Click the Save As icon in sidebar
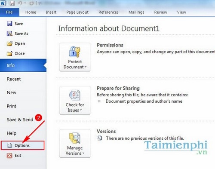Viewport: 215px width, 169px height. pos(9,34)
